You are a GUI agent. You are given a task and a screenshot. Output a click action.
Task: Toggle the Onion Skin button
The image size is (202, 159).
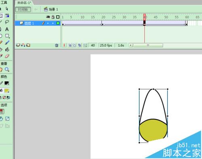[70, 45]
